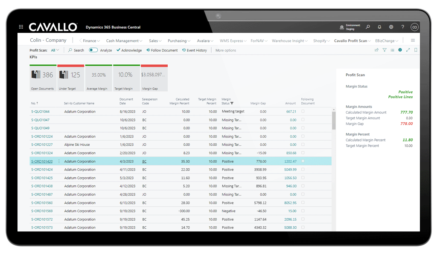Check Following Document box for S-ORD101425

click(303, 177)
